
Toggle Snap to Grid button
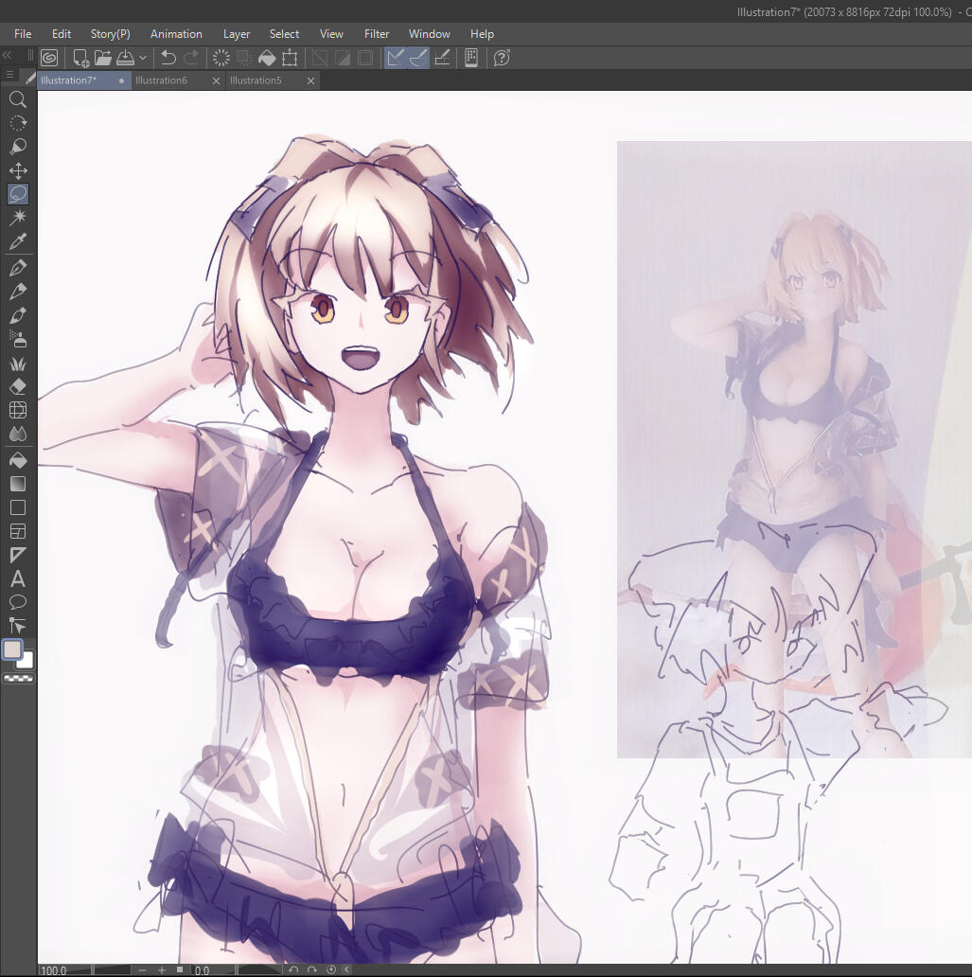point(442,58)
